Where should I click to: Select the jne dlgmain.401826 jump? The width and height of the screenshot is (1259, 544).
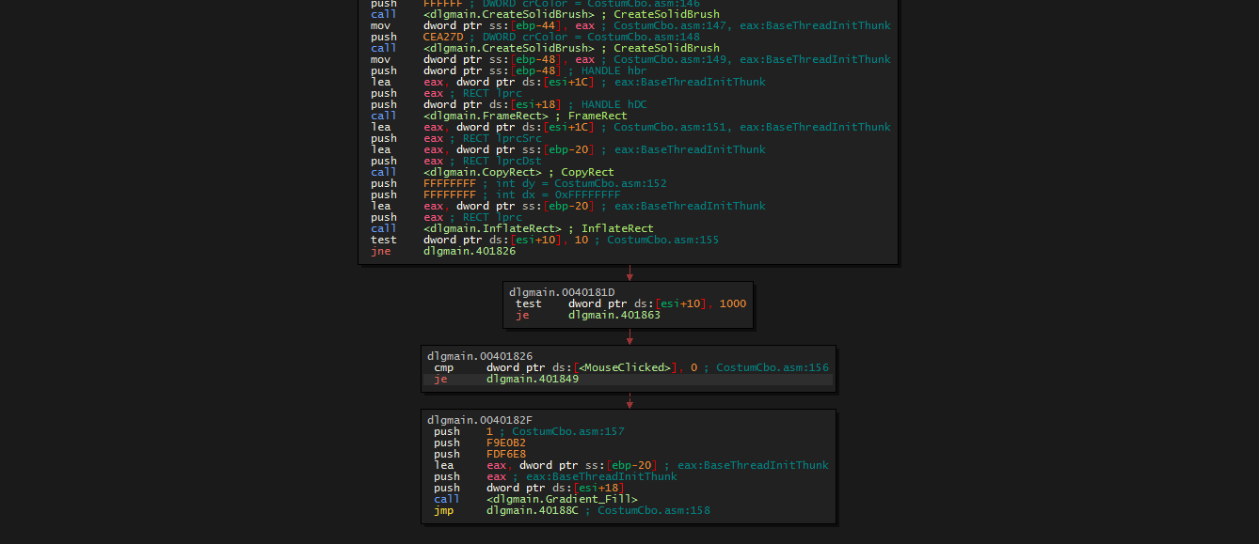(x=442, y=251)
